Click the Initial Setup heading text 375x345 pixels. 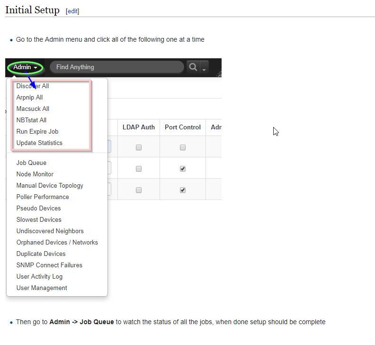[32, 10]
